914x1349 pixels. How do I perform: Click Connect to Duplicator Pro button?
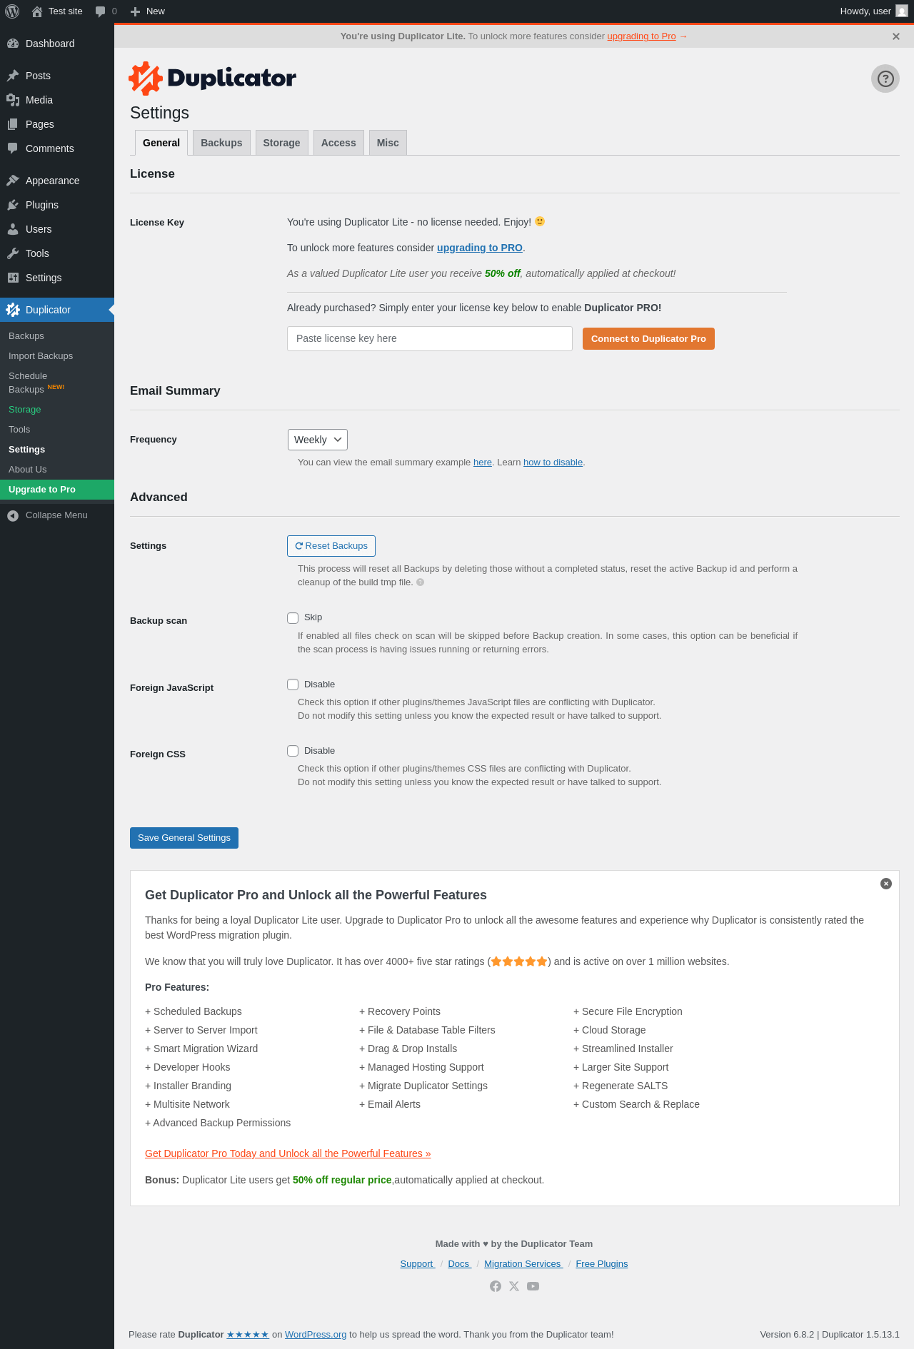click(x=648, y=339)
